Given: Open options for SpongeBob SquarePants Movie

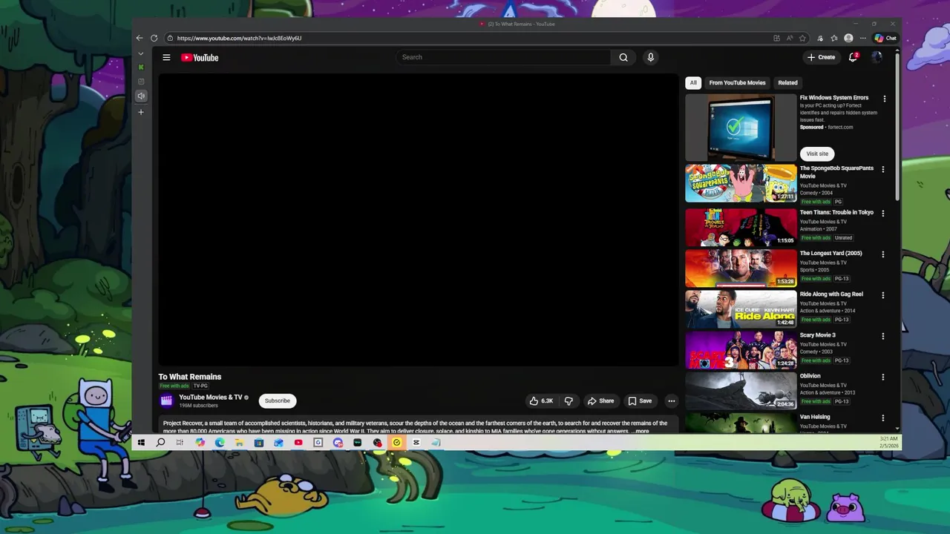Looking at the screenshot, I should tap(883, 169).
